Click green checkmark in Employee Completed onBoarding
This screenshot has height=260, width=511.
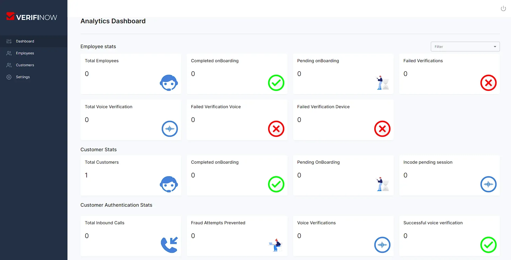click(276, 83)
